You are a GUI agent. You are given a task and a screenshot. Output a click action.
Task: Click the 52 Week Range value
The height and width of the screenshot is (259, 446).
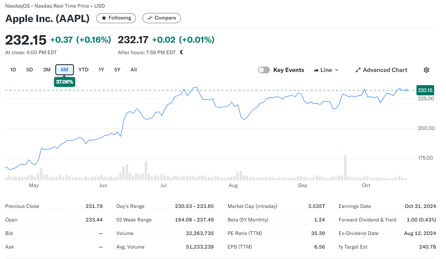pos(194,220)
